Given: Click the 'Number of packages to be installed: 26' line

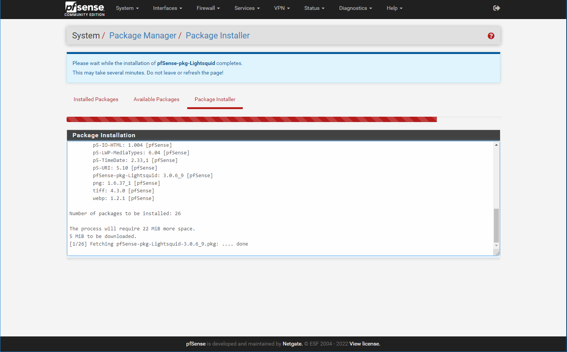Looking at the screenshot, I should 125,214.
